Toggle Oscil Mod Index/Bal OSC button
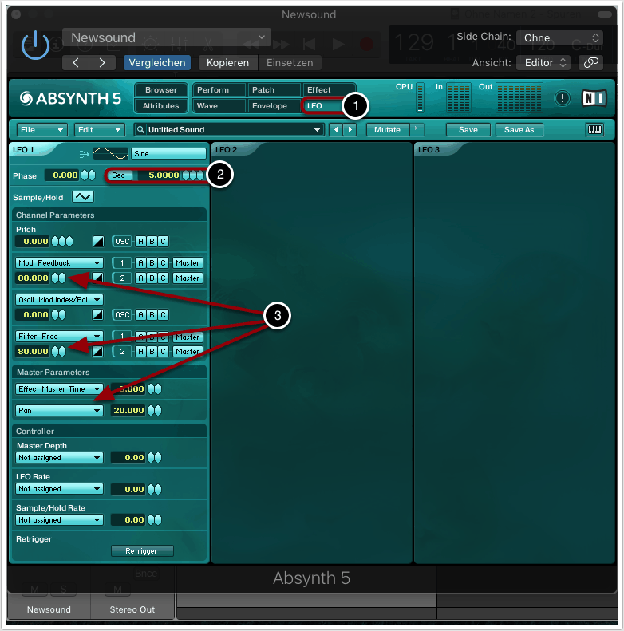The height and width of the screenshot is (631, 624). (122, 314)
